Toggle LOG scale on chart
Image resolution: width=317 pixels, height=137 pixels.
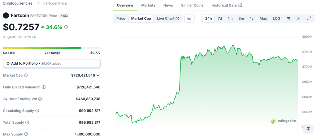(276, 19)
